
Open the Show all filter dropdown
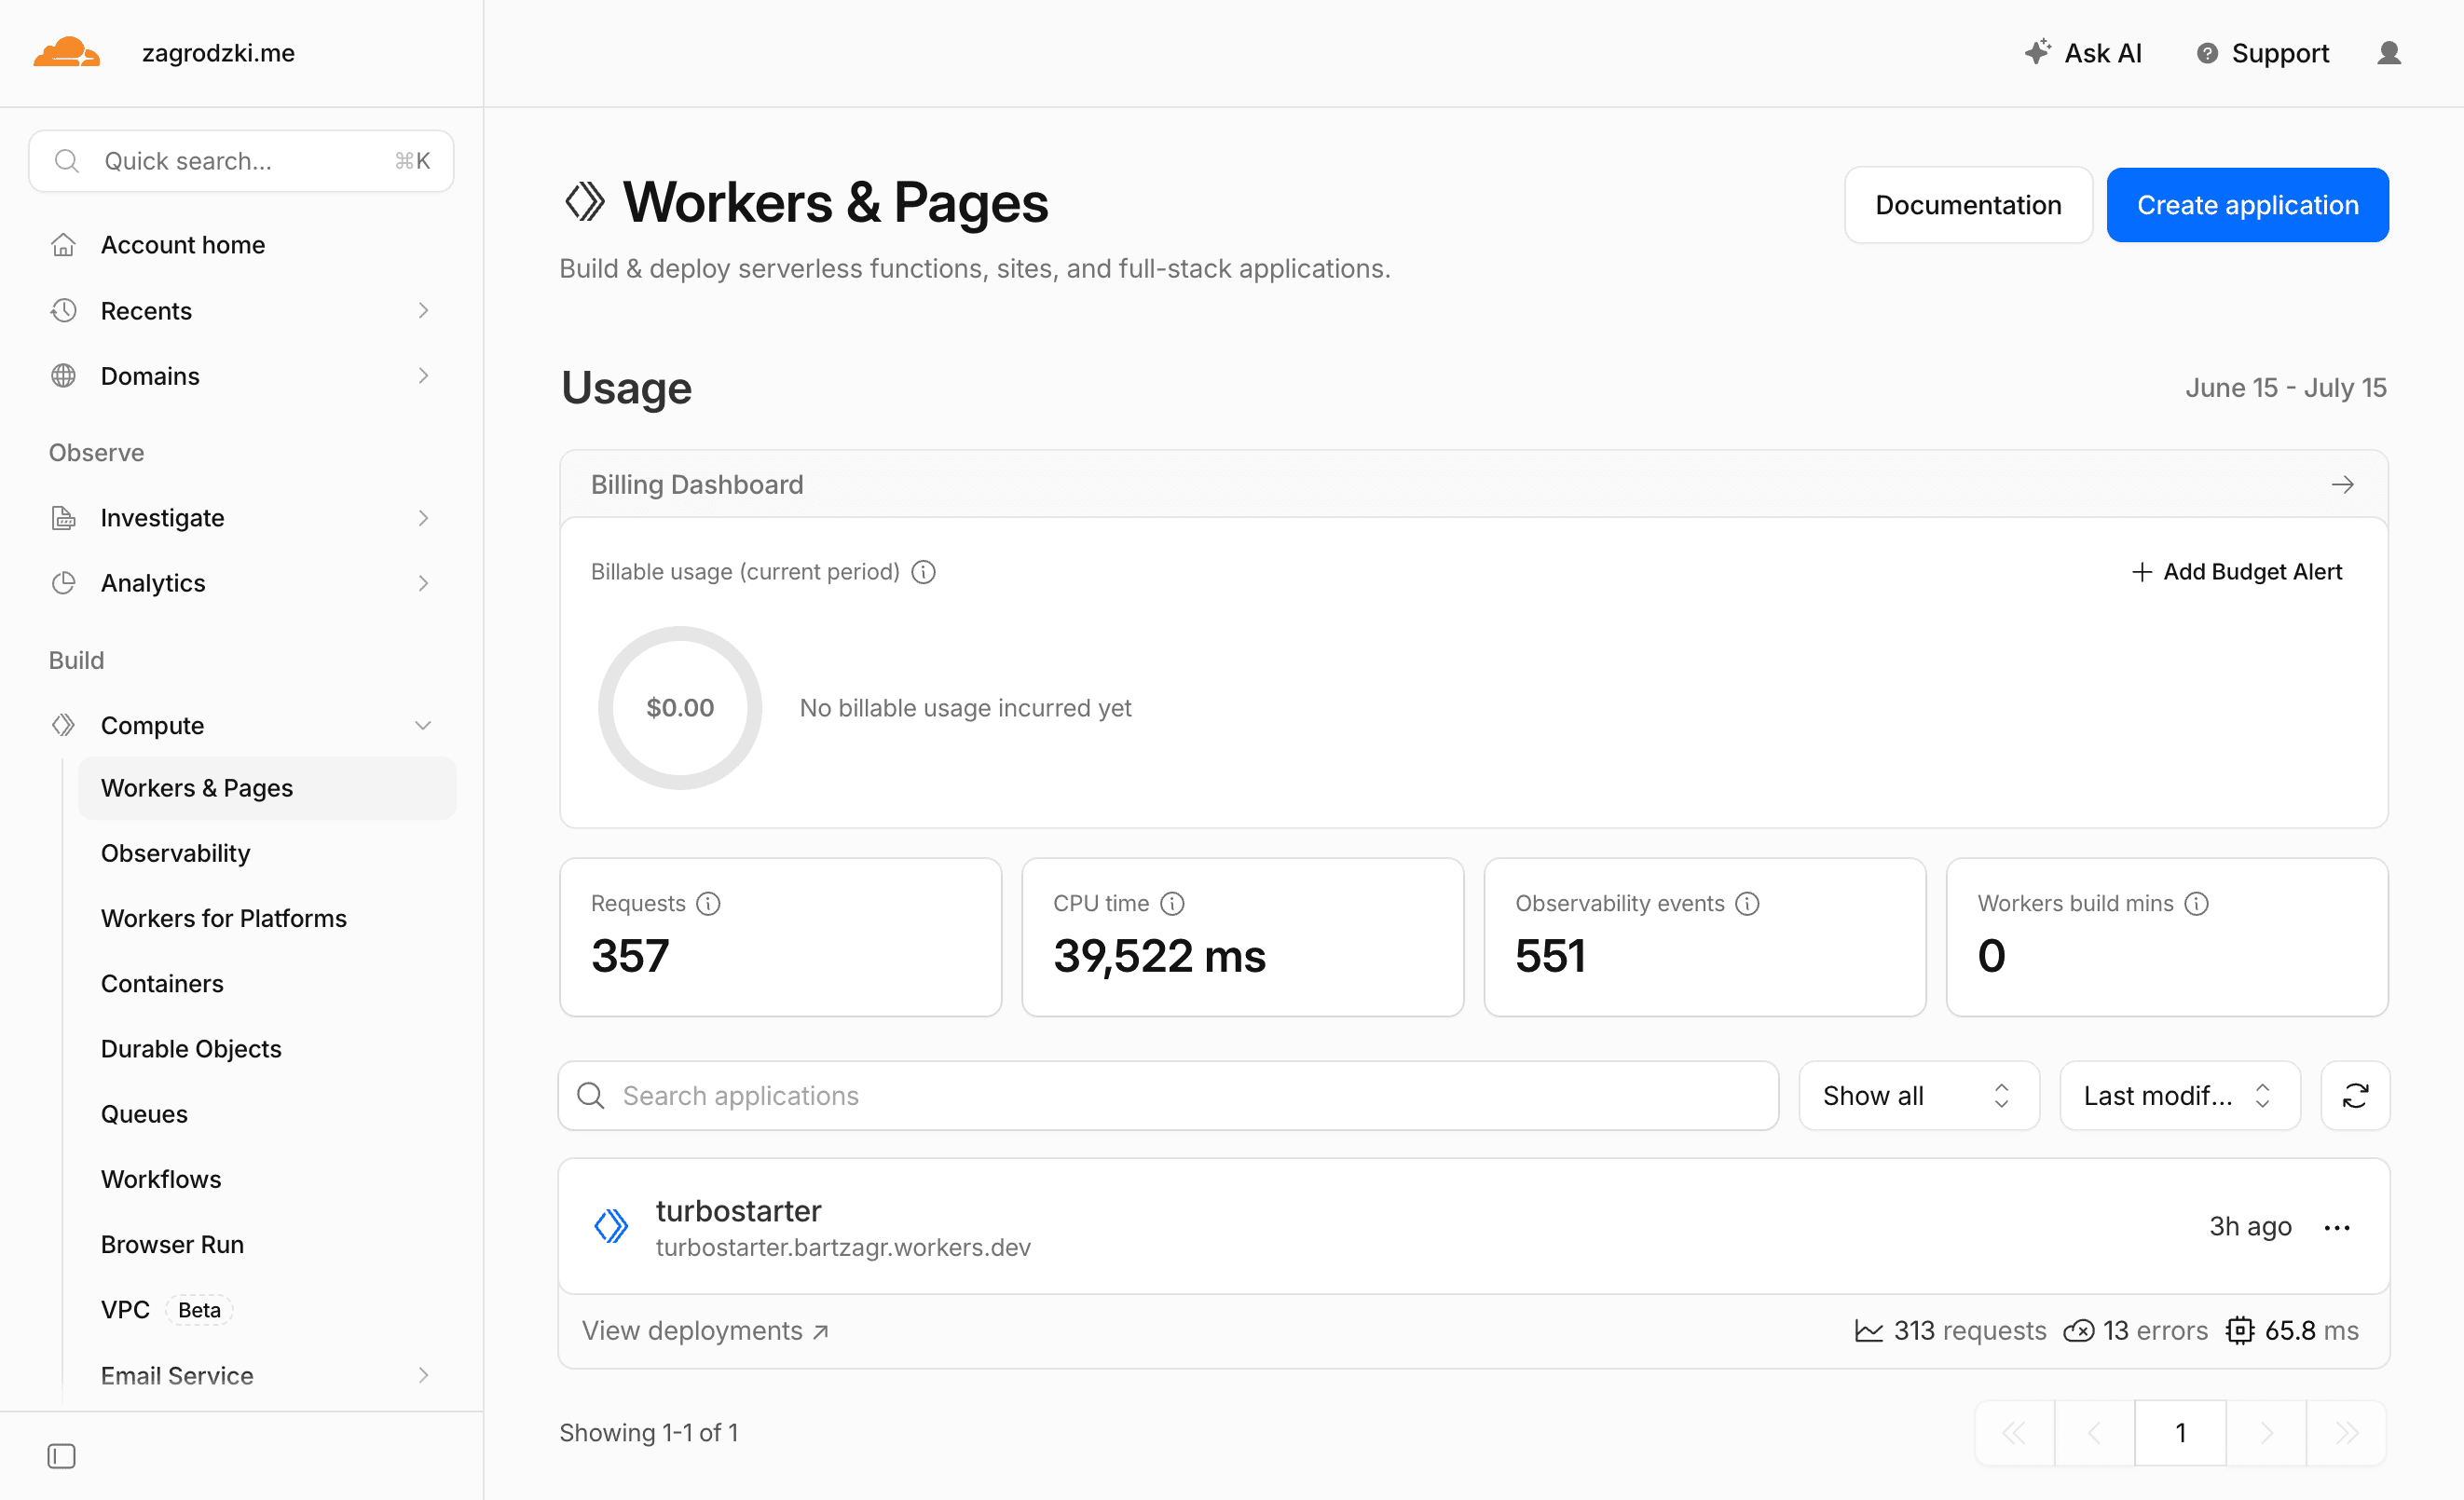[1918, 1096]
